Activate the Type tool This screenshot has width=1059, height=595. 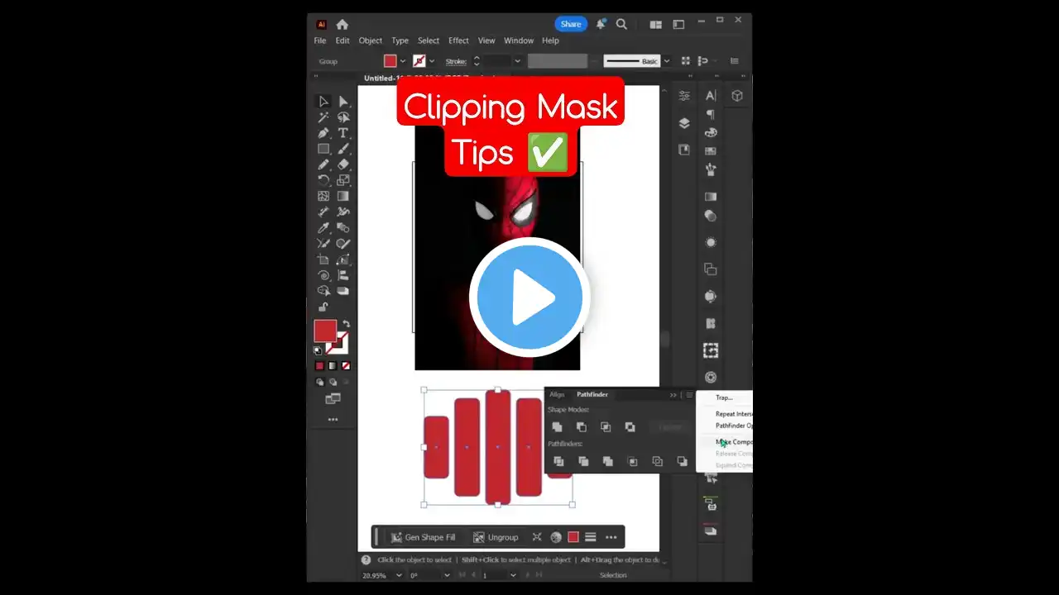click(x=343, y=133)
